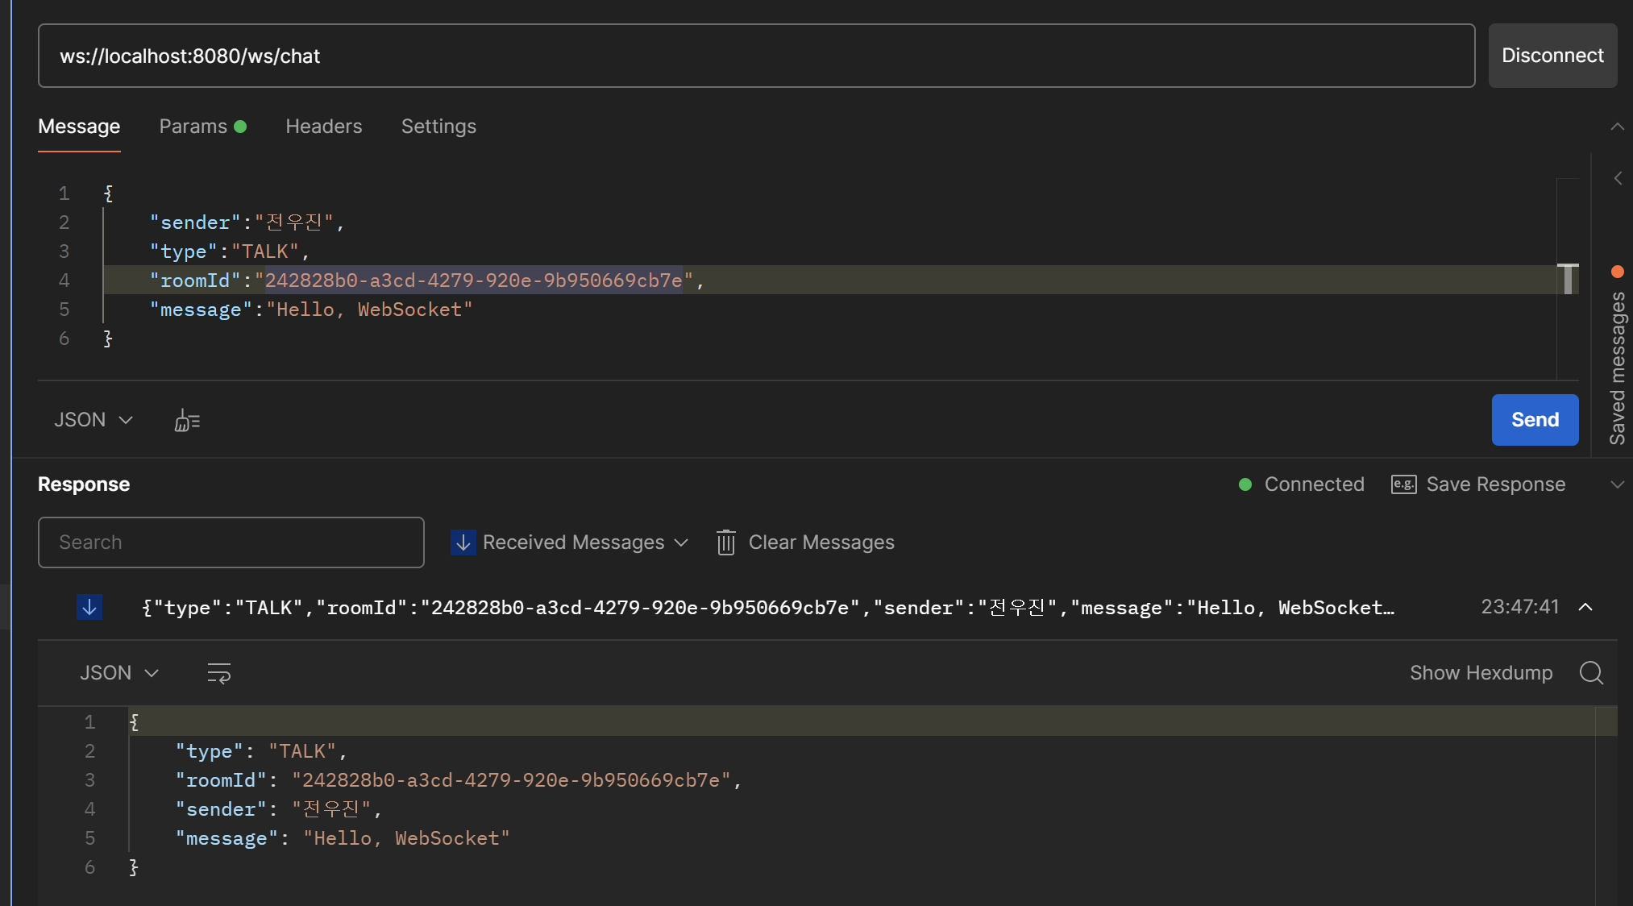The height and width of the screenshot is (906, 1633).
Task: Click the Received Messages down-arrow icon
Action: pos(463,542)
